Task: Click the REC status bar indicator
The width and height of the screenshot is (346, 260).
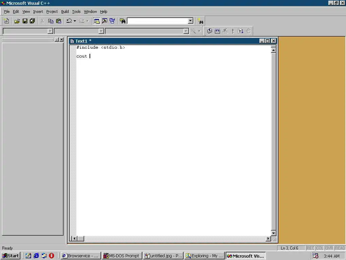Action: coord(311,248)
